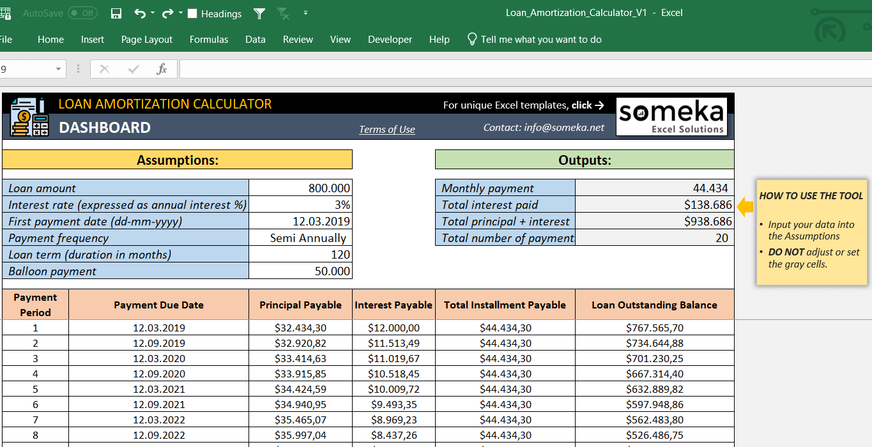This screenshot has width=872, height=447.
Task: Click the Principal Payable column header
Action: pos(300,305)
